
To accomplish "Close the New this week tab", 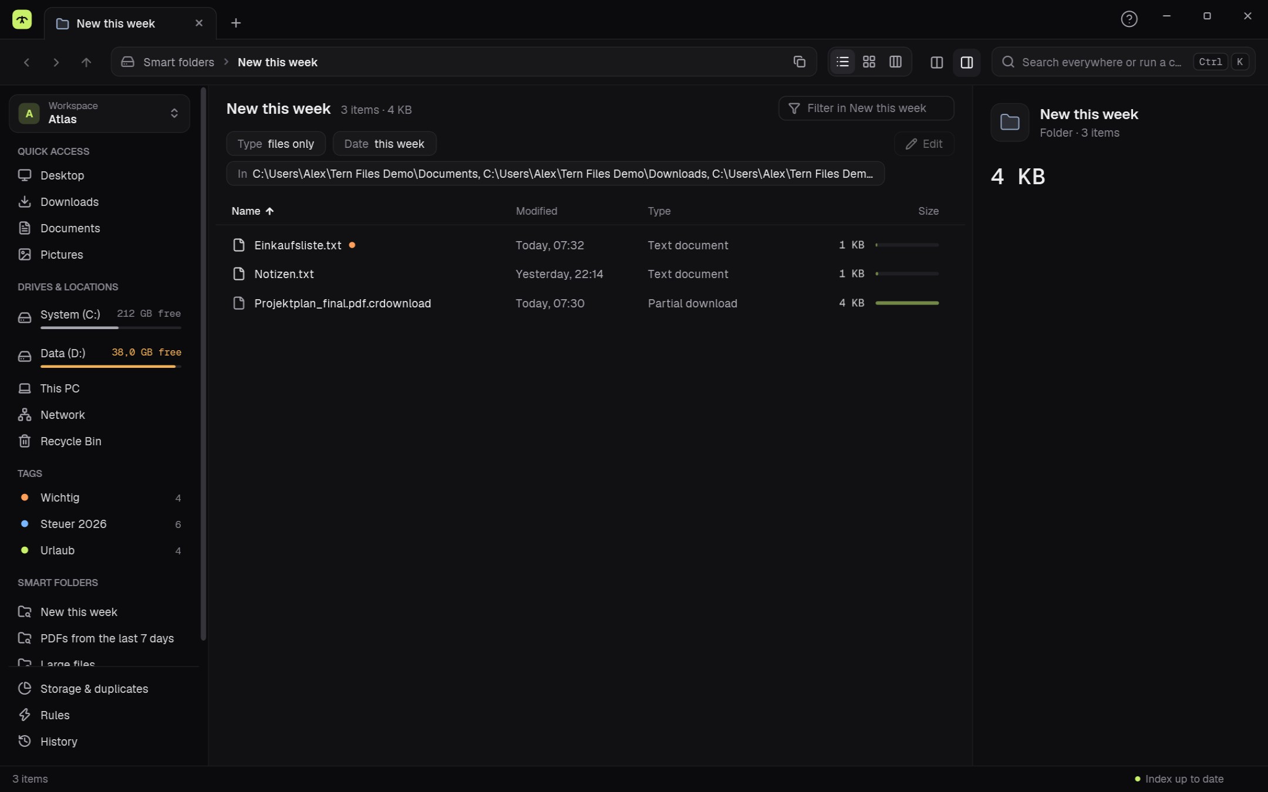I will 199,23.
